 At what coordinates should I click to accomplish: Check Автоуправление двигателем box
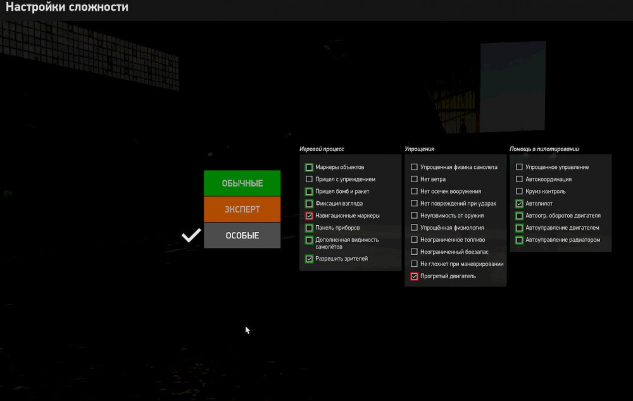click(519, 228)
